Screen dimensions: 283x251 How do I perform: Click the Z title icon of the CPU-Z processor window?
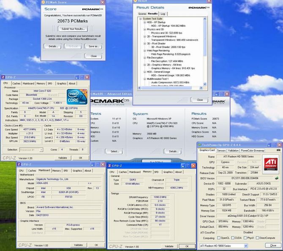pos(3,77)
